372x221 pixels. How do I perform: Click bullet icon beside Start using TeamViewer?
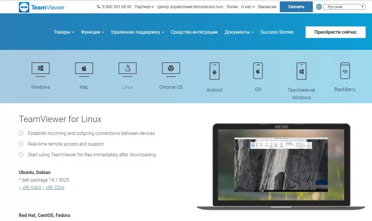(x=21, y=154)
